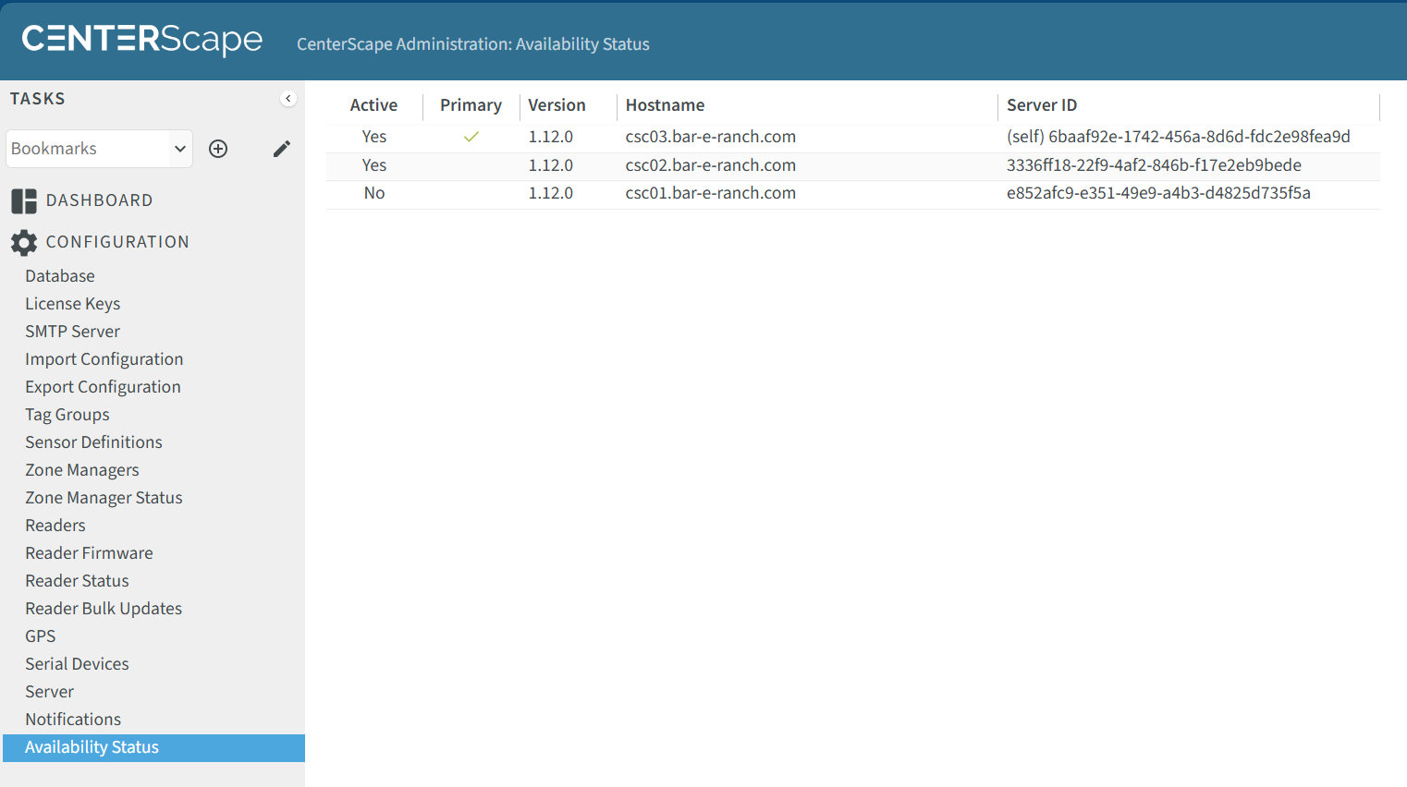Select Import Configuration in sidebar

(104, 359)
